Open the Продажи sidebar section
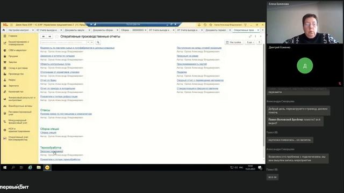 pyautogui.click(x=13, y=56)
